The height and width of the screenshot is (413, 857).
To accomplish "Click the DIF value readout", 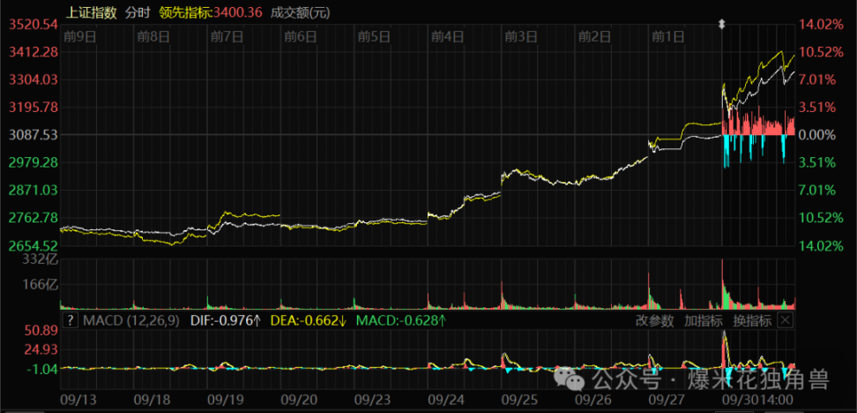I will point(225,320).
